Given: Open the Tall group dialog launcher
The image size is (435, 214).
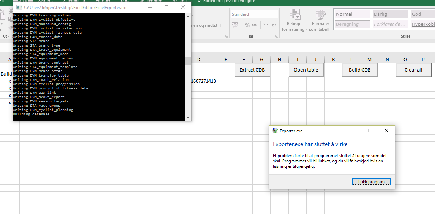Looking at the screenshot, I should coord(277,37).
